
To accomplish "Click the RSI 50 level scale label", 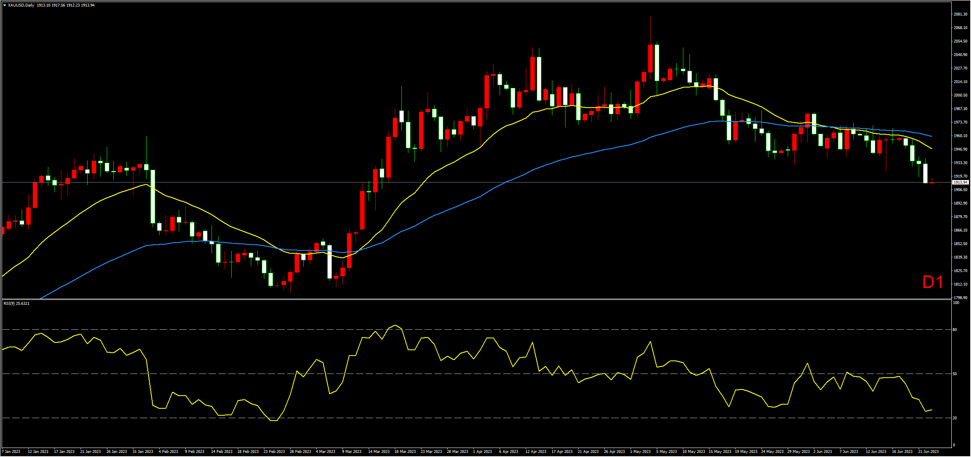I will point(955,374).
